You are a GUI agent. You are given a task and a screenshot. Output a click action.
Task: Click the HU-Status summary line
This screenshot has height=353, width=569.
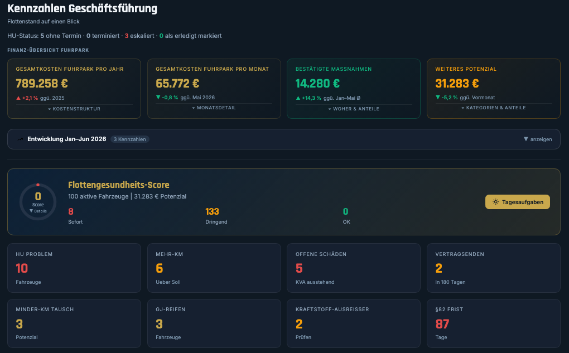point(114,36)
